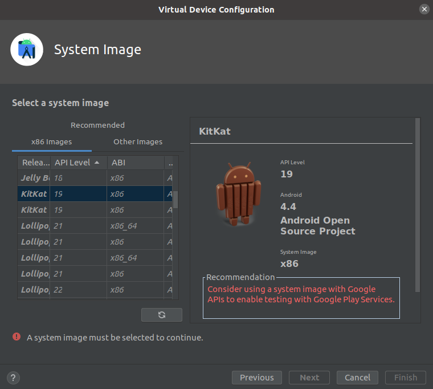Click the red error warning icon
This screenshot has width=433, height=389.
click(x=17, y=337)
